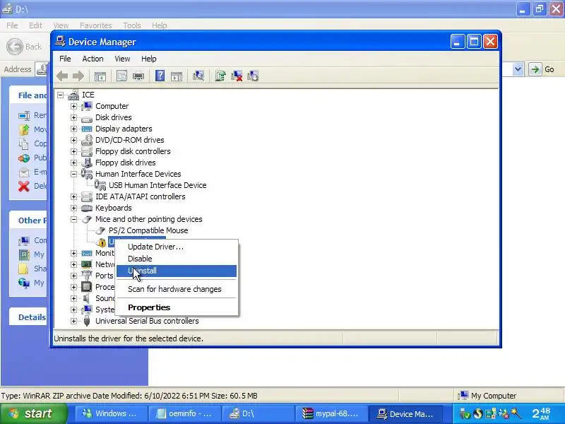Click the action pane toolbar icon beside Help
The height and width of the screenshot is (424, 565).
click(x=176, y=76)
